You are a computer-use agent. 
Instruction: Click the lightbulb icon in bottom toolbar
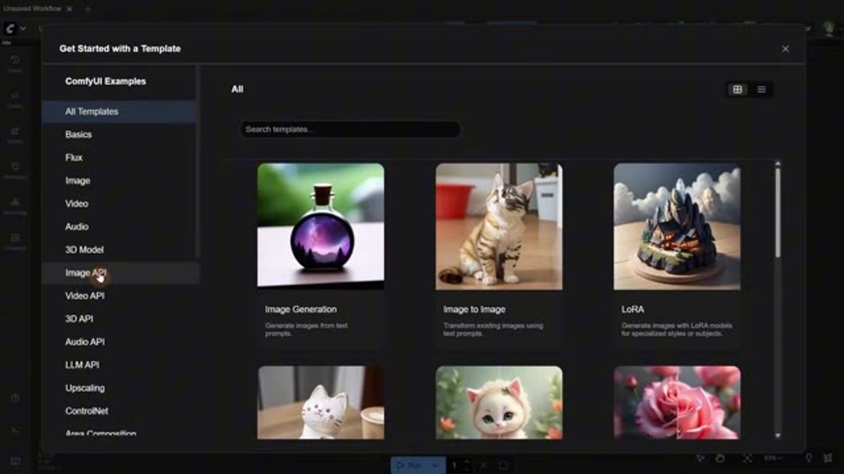pyautogui.click(x=809, y=458)
